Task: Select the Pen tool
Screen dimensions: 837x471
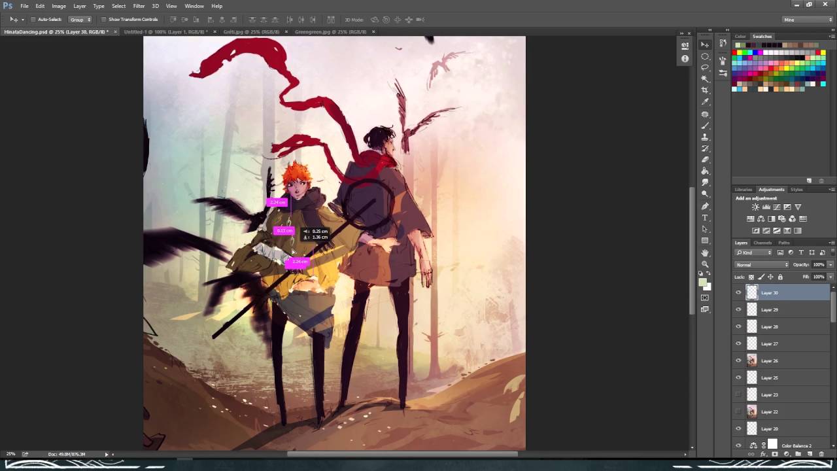Action: pos(705,206)
